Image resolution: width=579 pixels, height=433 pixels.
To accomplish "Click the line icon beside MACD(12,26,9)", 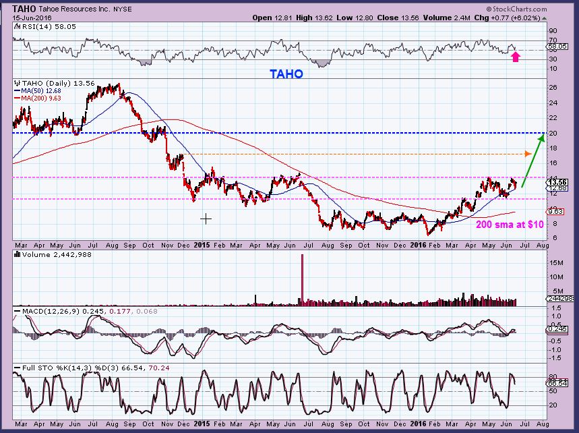I will click(x=18, y=312).
